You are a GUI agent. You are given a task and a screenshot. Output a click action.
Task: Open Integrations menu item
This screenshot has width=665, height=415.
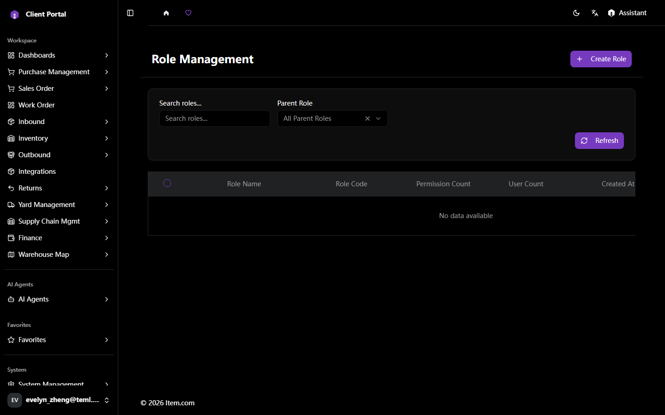(x=59, y=172)
